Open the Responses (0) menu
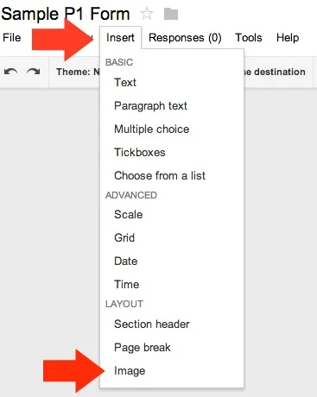The height and width of the screenshot is (397, 317). tap(185, 38)
